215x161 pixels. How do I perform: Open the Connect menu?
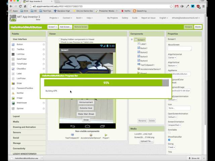click(67, 18)
